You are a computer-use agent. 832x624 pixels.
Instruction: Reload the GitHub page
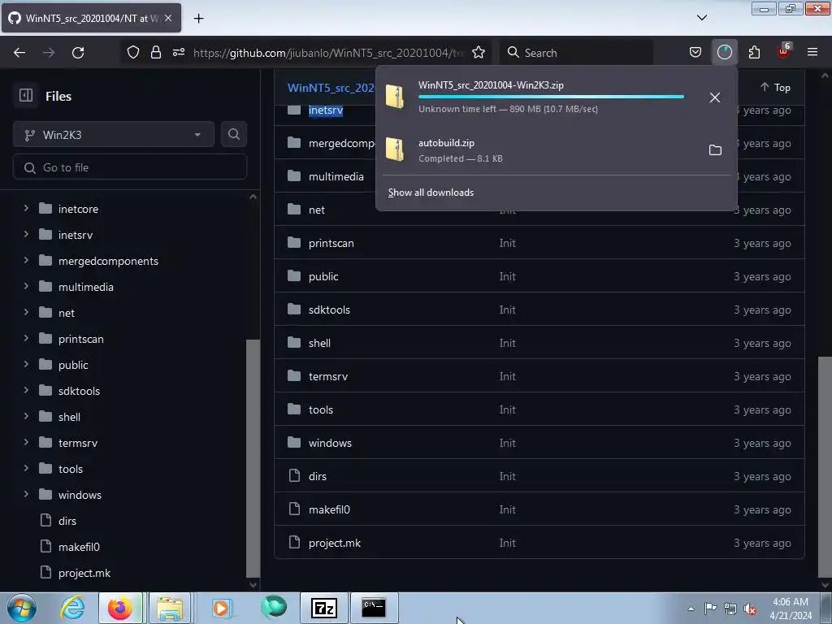pos(78,53)
